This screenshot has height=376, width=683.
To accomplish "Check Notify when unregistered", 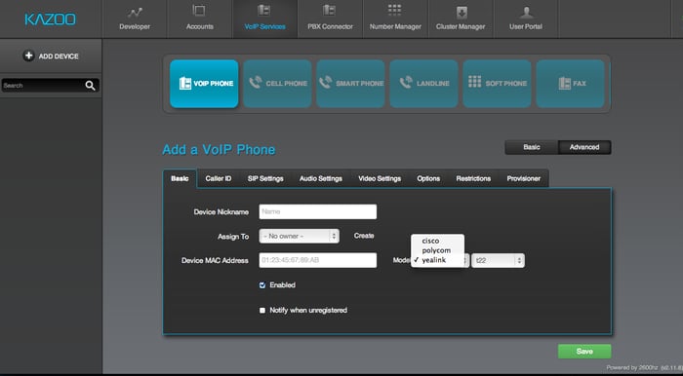I will pos(262,311).
